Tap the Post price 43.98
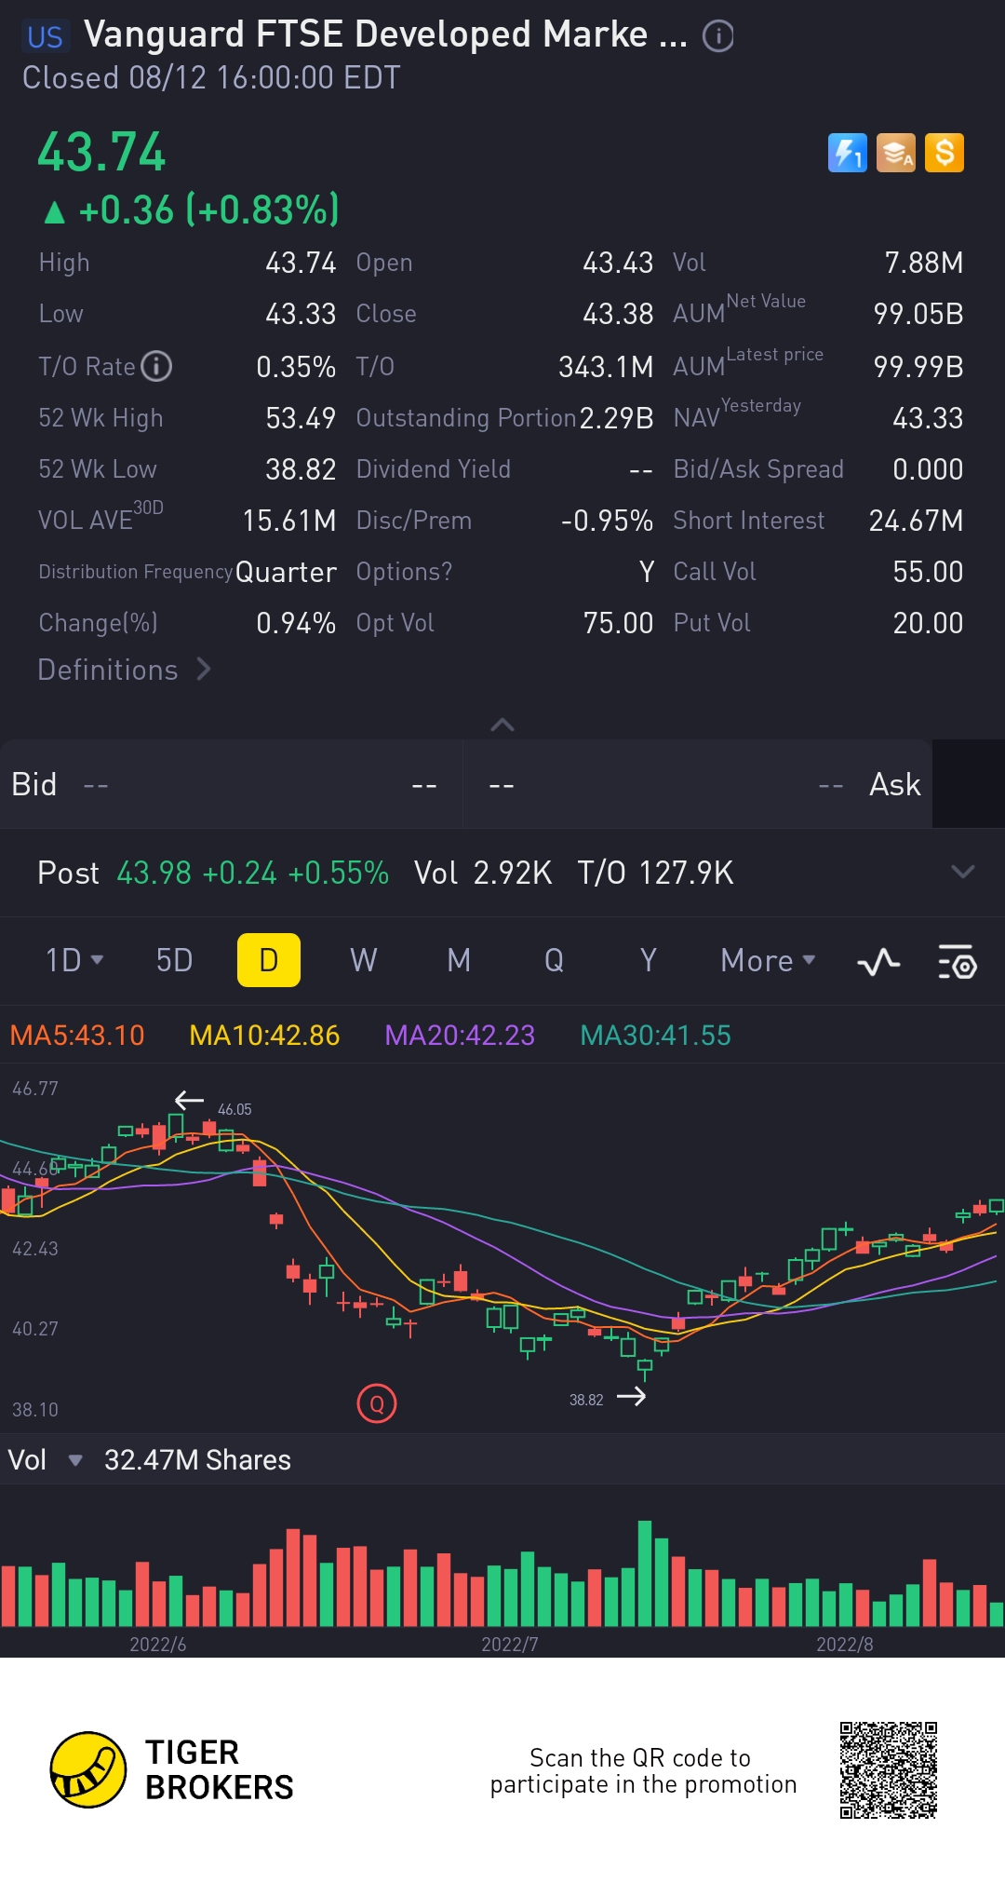This screenshot has width=1005, height=1883. coord(154,873)
